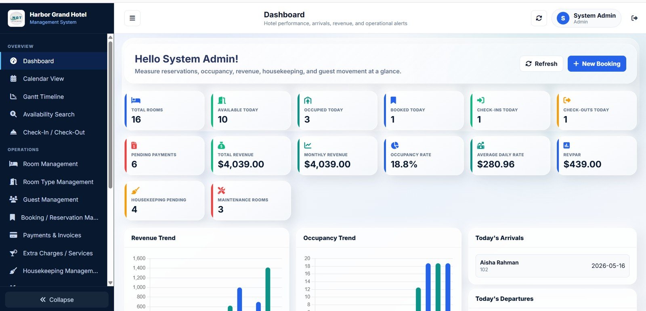646x311 pixels.
Task: Click the arrival date 2026-05-16
Action: pyautogui.click(x=608, y=266)
